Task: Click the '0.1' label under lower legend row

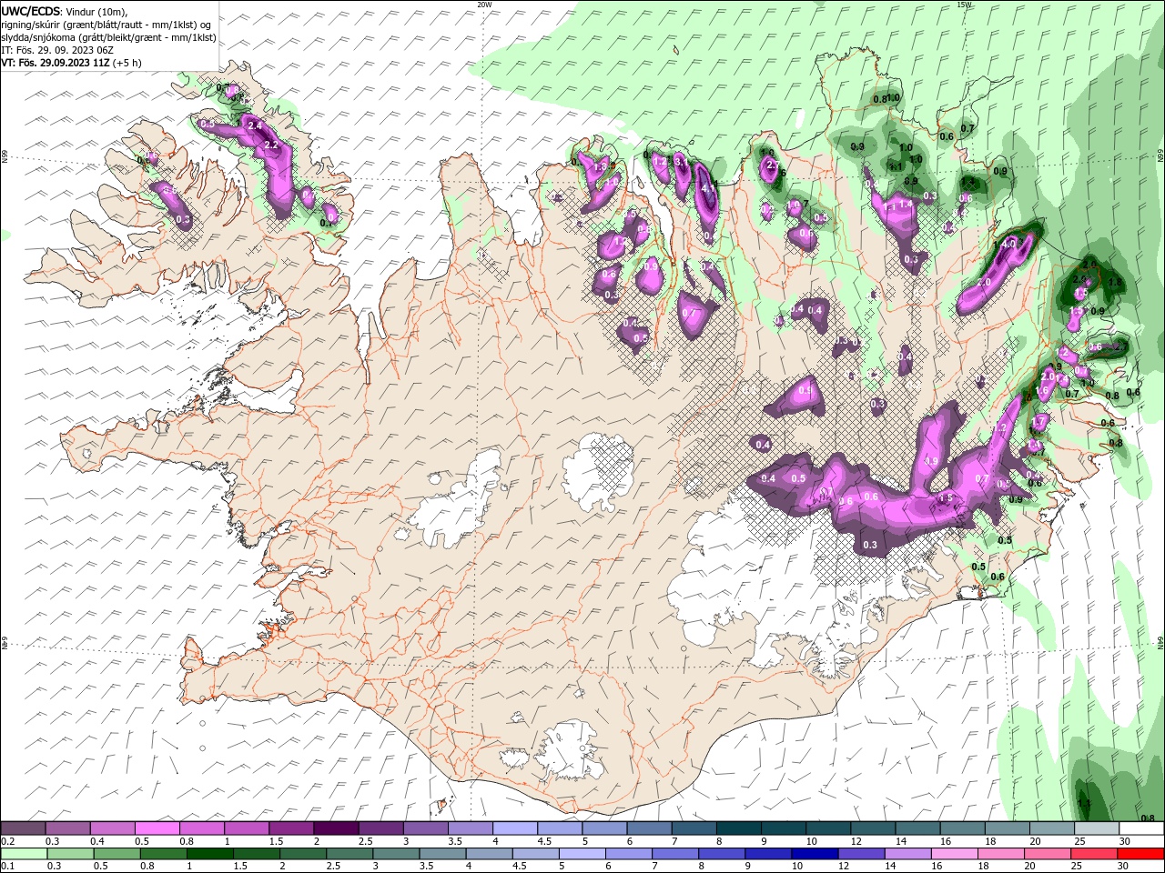Action: 7,868
